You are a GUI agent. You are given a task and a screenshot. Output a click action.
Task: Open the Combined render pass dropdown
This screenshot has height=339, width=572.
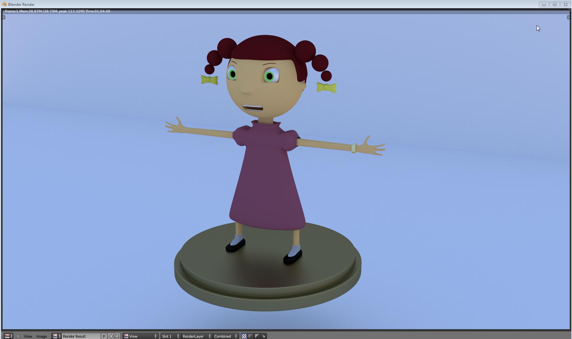pos(225,336)
